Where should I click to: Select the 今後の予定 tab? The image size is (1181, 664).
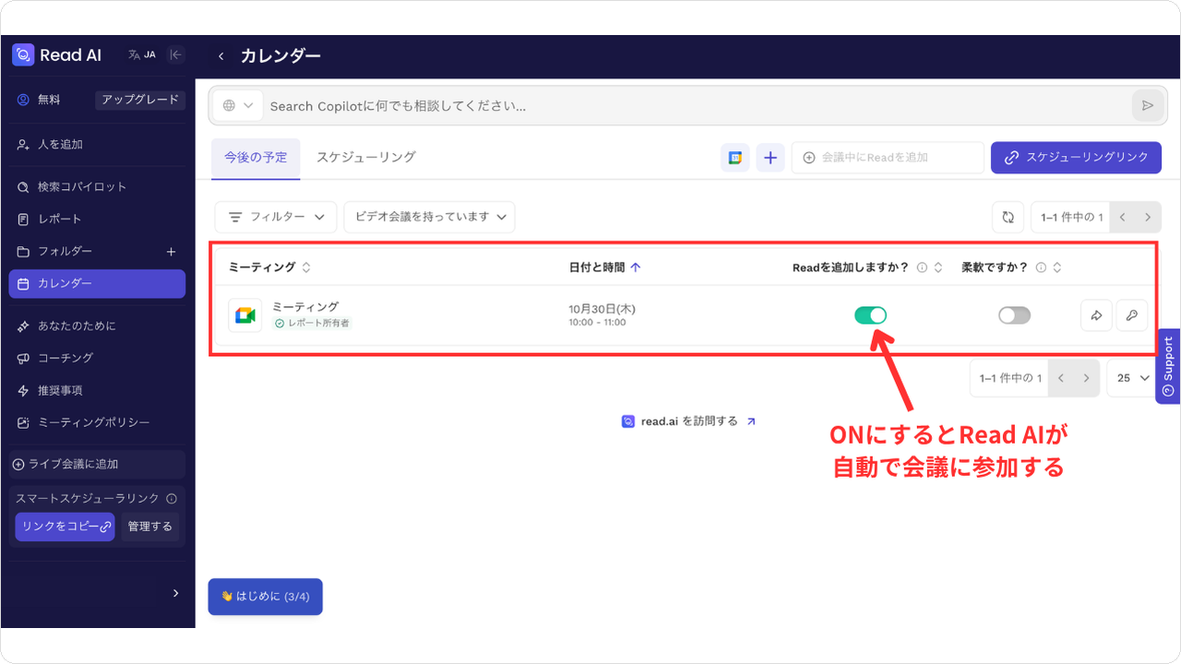pos(256,158)
